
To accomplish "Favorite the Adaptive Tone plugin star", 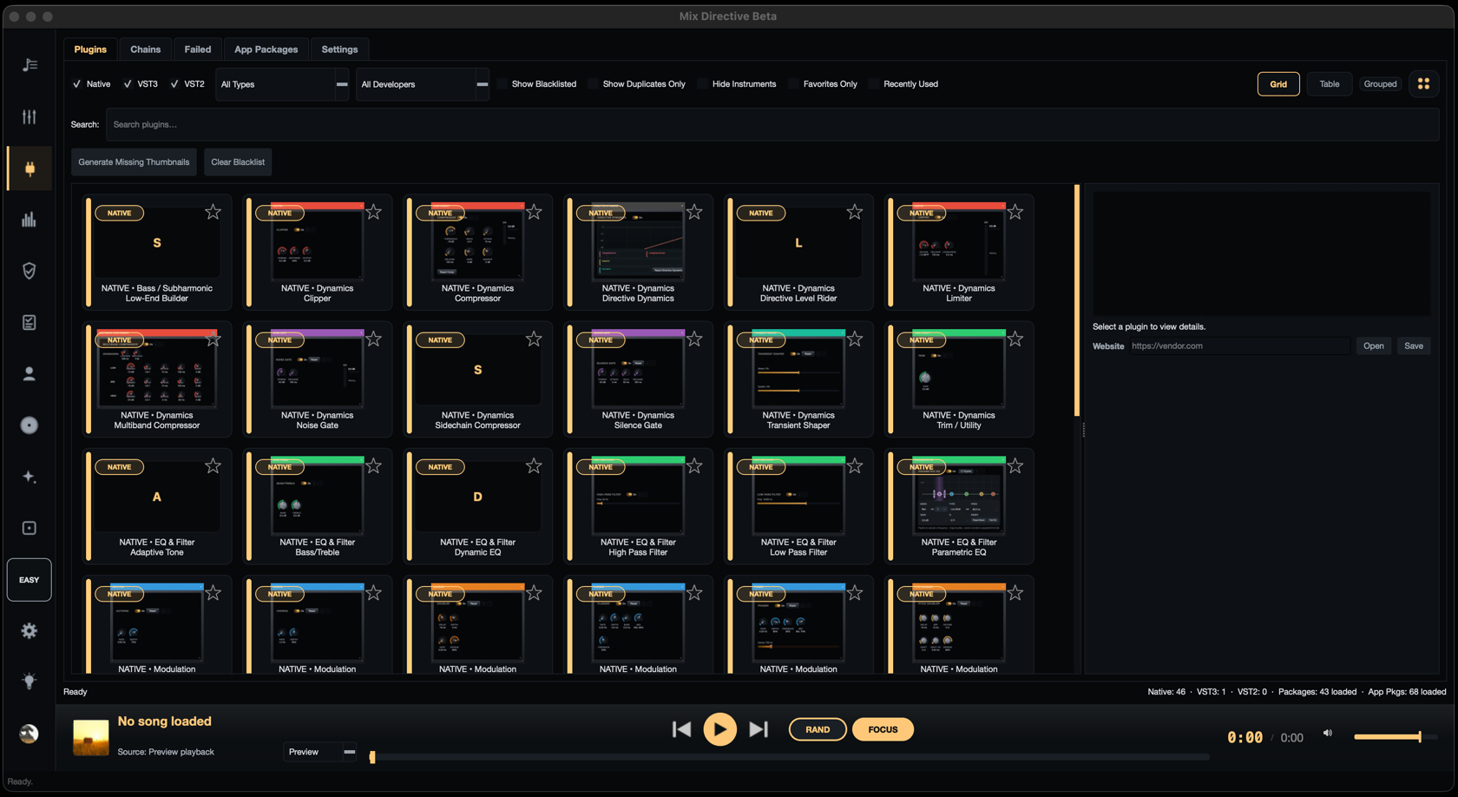I will coord(213,466).
